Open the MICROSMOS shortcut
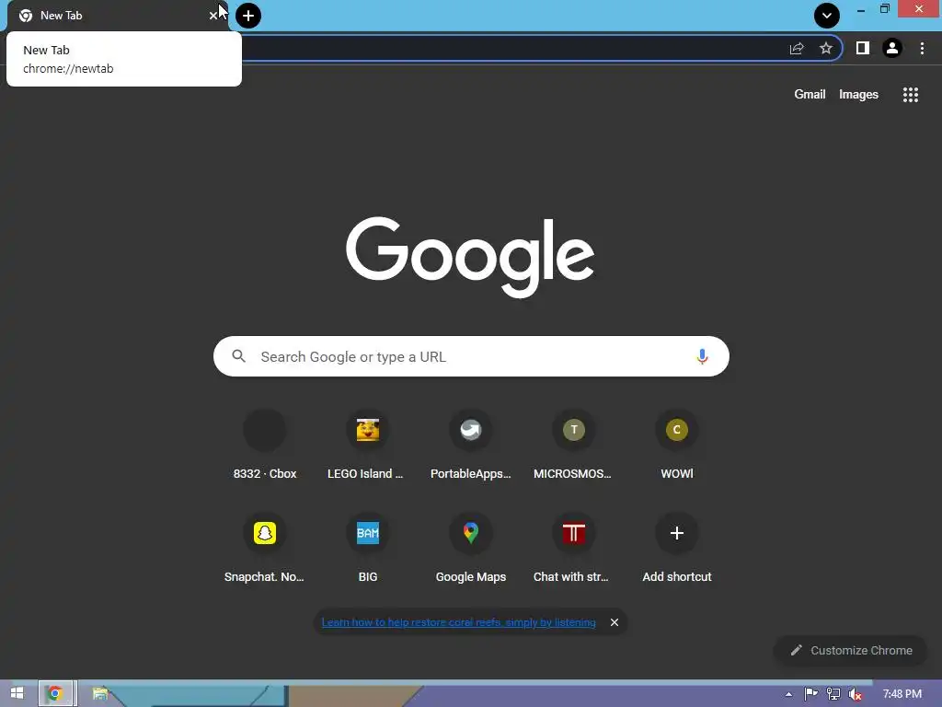942x707 pixels. (574, 446)
